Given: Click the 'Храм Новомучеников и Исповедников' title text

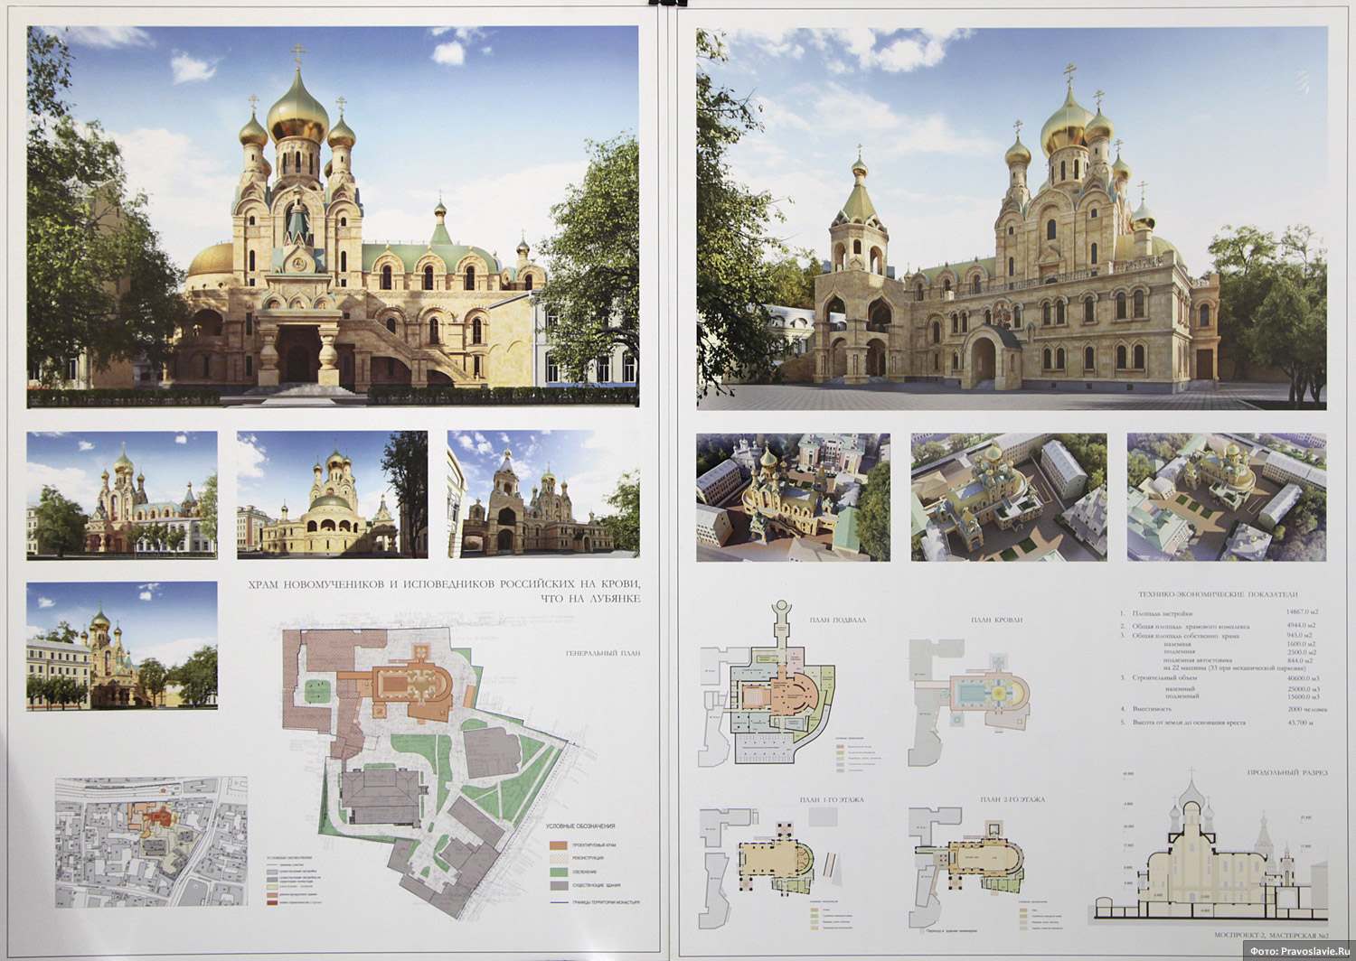Looking at the screenshot, I should coord(444,592).
